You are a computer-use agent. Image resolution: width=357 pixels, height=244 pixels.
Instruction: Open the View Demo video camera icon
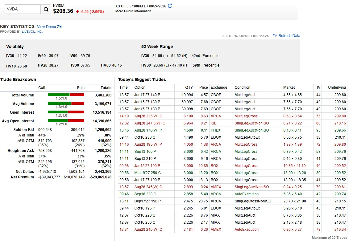coord(59,26)
